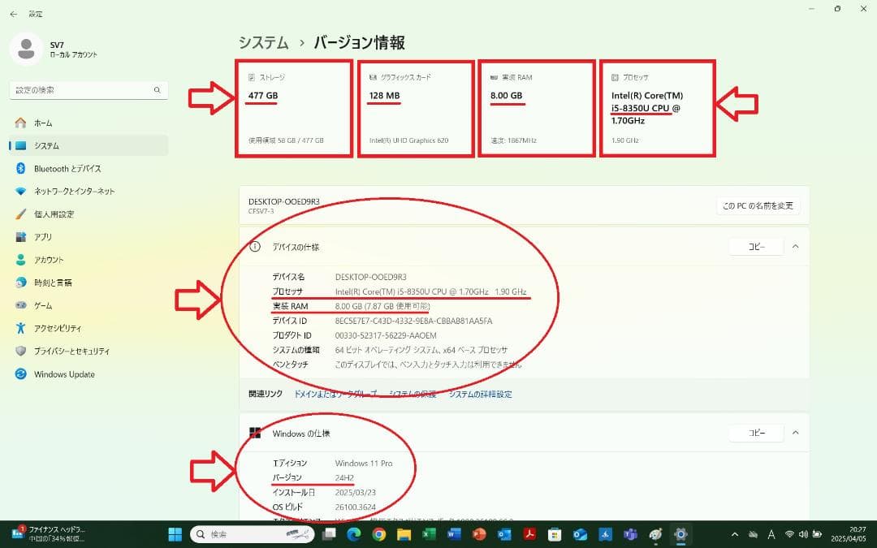
Task: Click the 設定の検索 search field
Action: 88,90
